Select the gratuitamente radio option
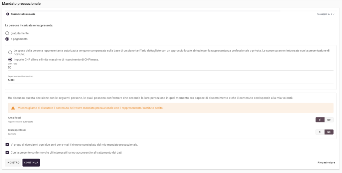This screenshot has height=173, width=342. tap(7, 33)
